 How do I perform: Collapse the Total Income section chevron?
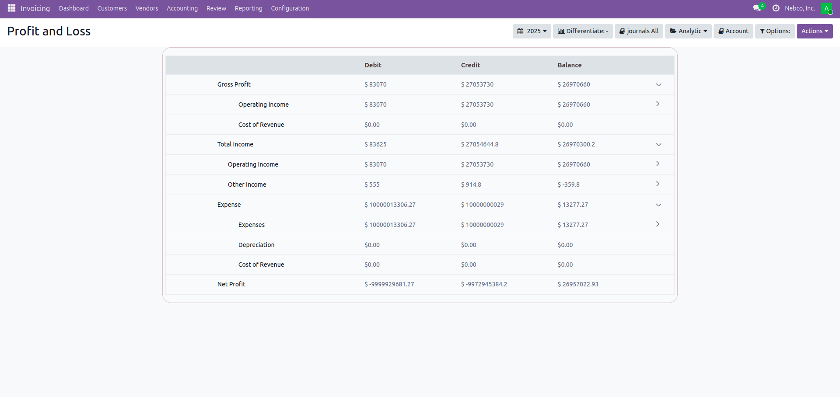pos(658,145)
